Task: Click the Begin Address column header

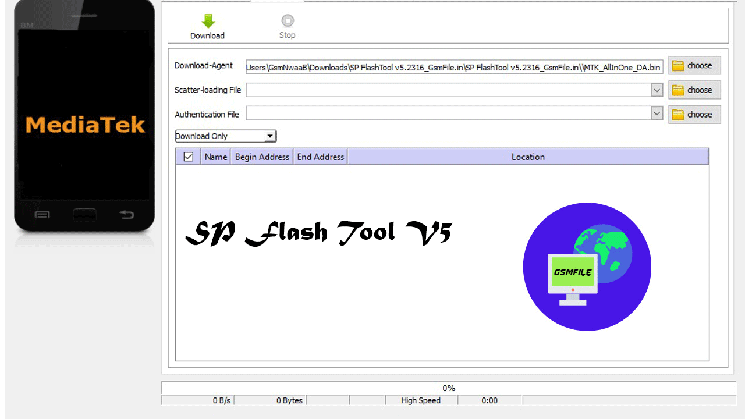Action: (262, 157)
